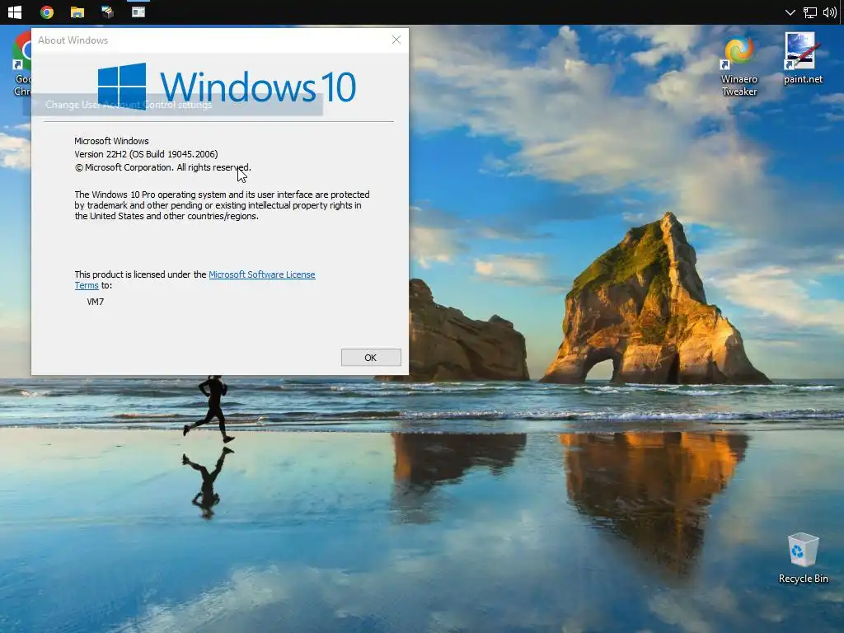The image size is (844, 633).
Task: Open the network status tray icon
Action: coord(810,12)
